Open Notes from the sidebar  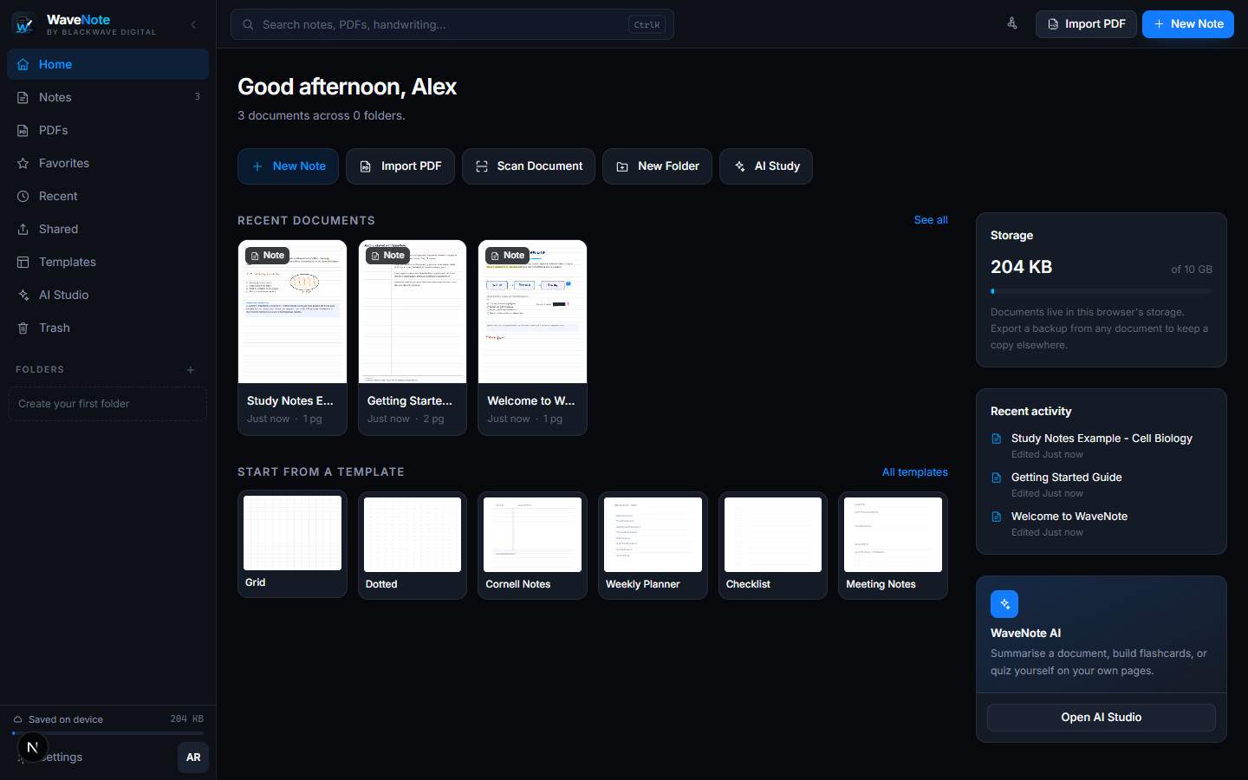tap(107, 97)
